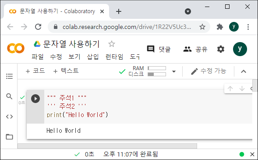Open the table of contents sidebar icon
Image resolution: width=258 pixels, height=160 pixels.
point(9,76)
